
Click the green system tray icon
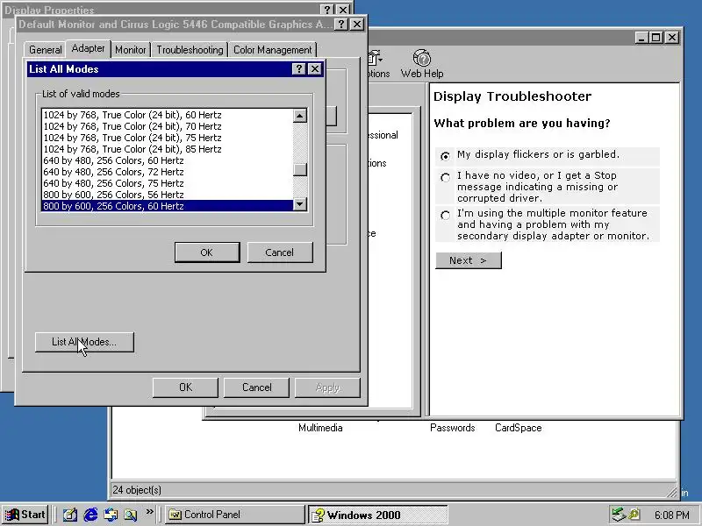619,515
